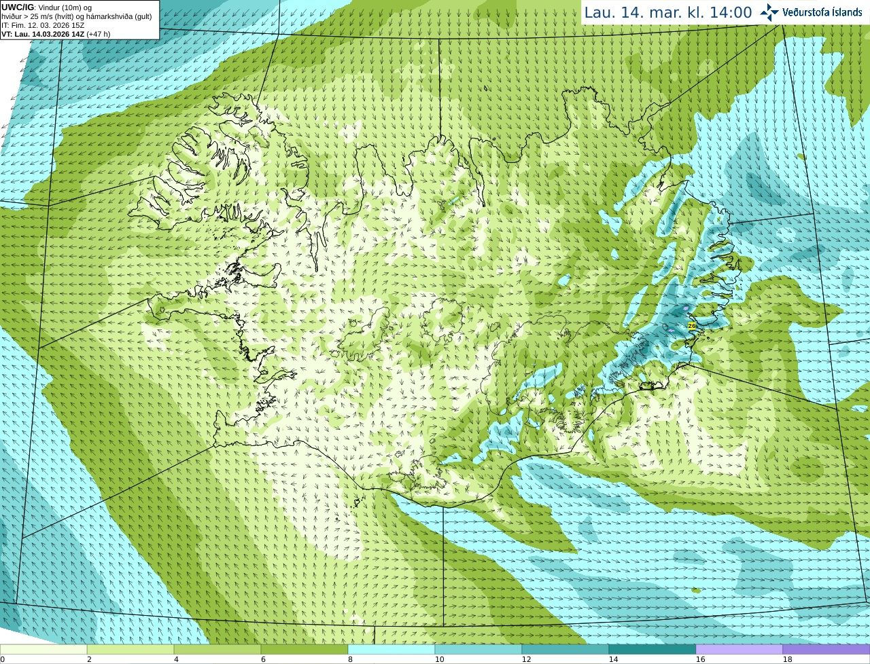
Task: Click the 'IT: Fim. 12. 03. 2026 15Z' line
Action: [x=43, y=25]
